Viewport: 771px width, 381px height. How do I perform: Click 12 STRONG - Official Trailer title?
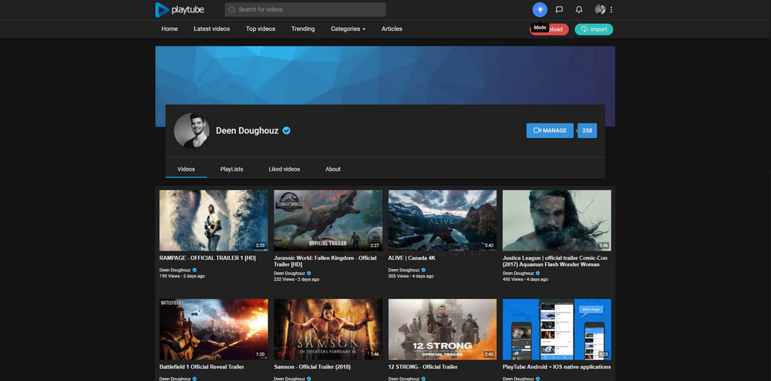pos(423,367)
